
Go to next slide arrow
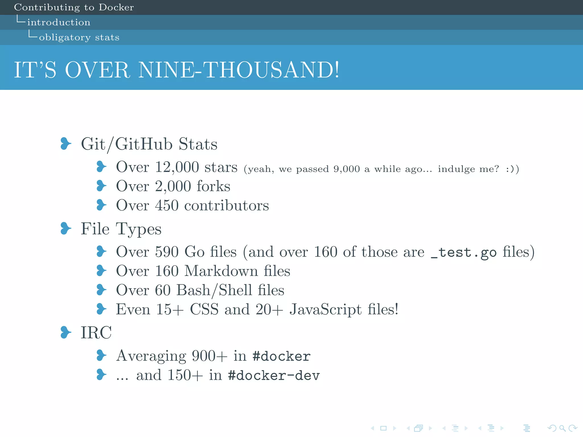pyautogui.click(x=395, y=428)
